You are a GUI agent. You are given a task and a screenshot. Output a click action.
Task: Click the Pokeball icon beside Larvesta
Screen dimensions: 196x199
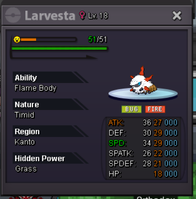pos(13,15)
